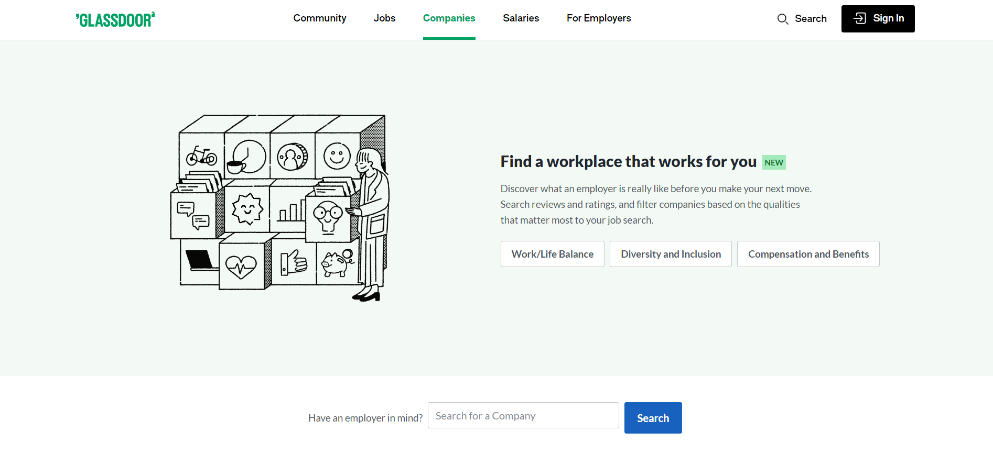The width and height of the screenshot is (993, 465).
Task: Click the magnifying glass search icon
Action: point(782,19)
